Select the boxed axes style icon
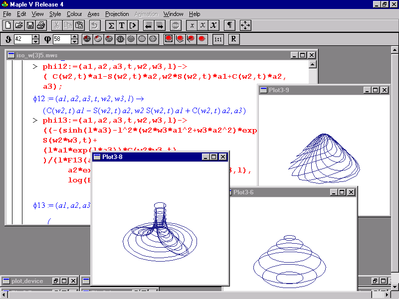Image resolution: width=399 pixels, height=299 pixels. [169, 39]
